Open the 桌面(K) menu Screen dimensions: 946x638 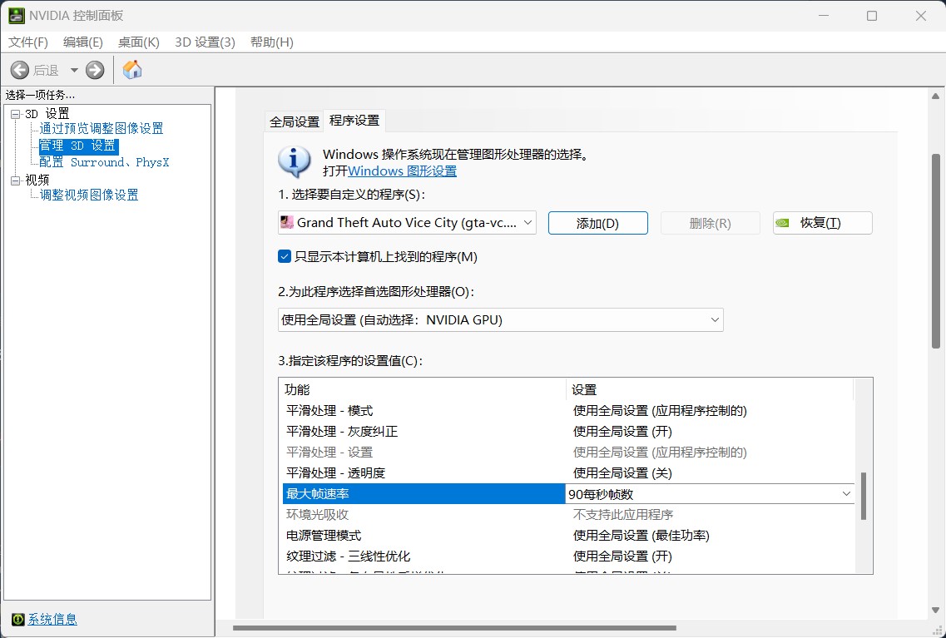(x=139, y=42)
